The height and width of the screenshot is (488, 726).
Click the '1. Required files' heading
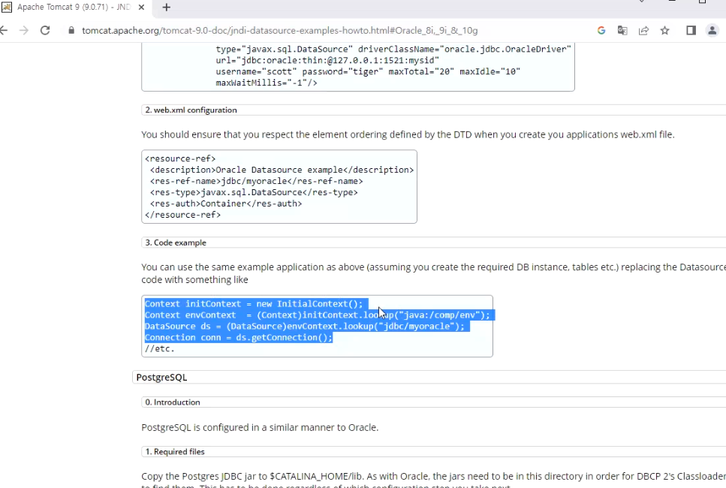(174, 452)
